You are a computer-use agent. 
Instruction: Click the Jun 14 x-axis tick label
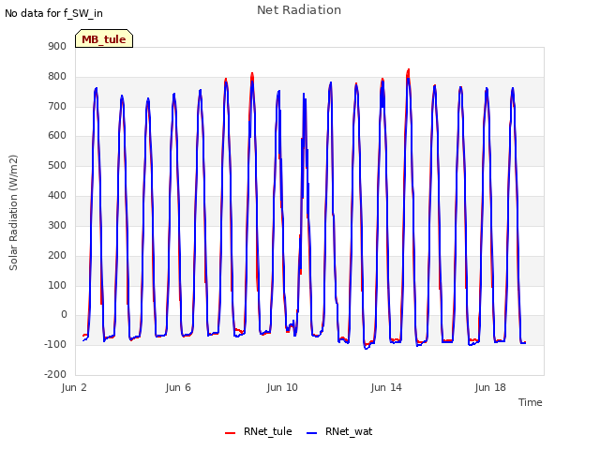pos(386,387)
